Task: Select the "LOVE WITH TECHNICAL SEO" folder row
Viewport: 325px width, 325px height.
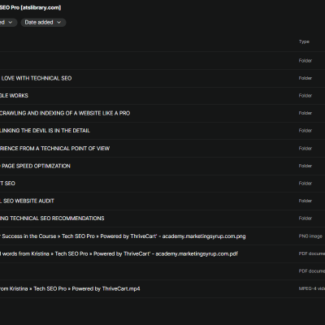Action: click(x=162, y=78)
